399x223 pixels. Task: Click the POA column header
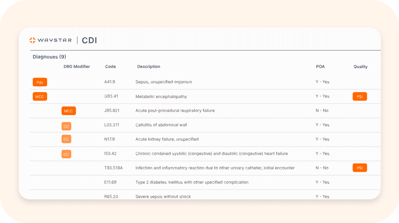tap(320, 67)
